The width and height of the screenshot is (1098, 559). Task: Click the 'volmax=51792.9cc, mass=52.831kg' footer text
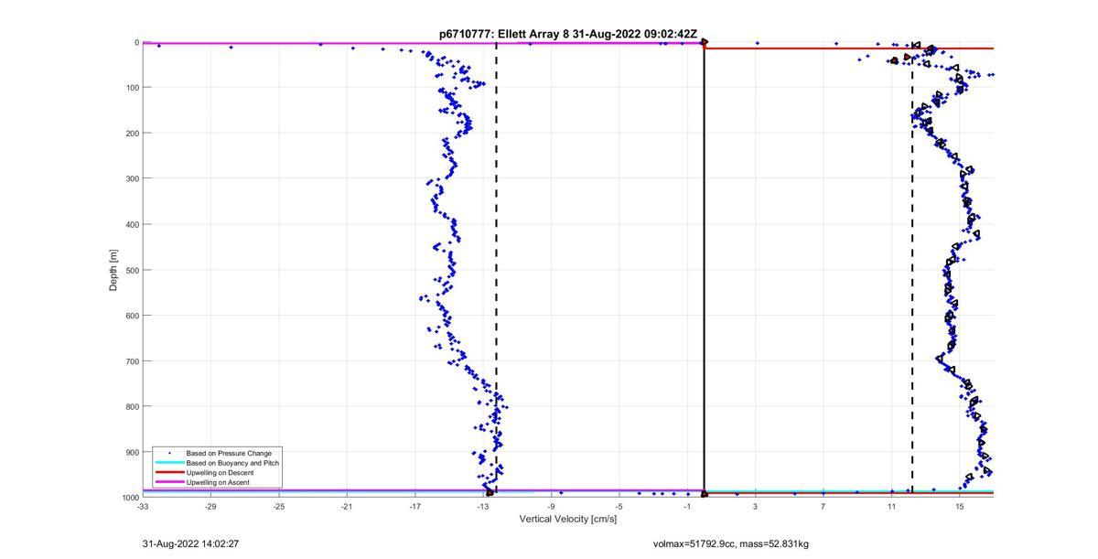coord(730,543)
